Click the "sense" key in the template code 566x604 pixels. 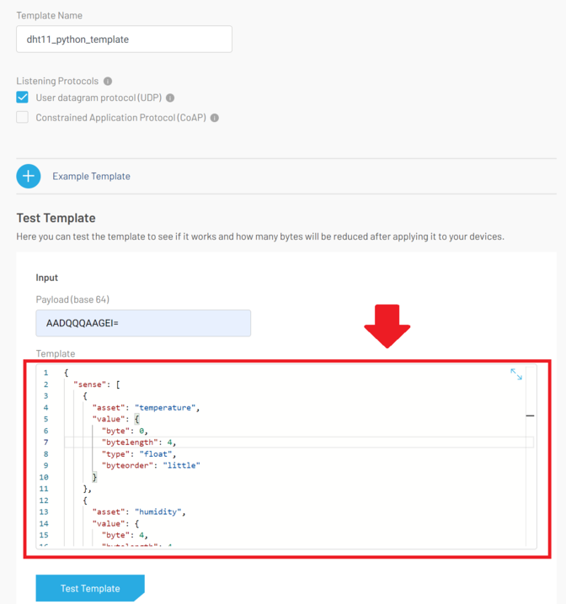point(90,384)
